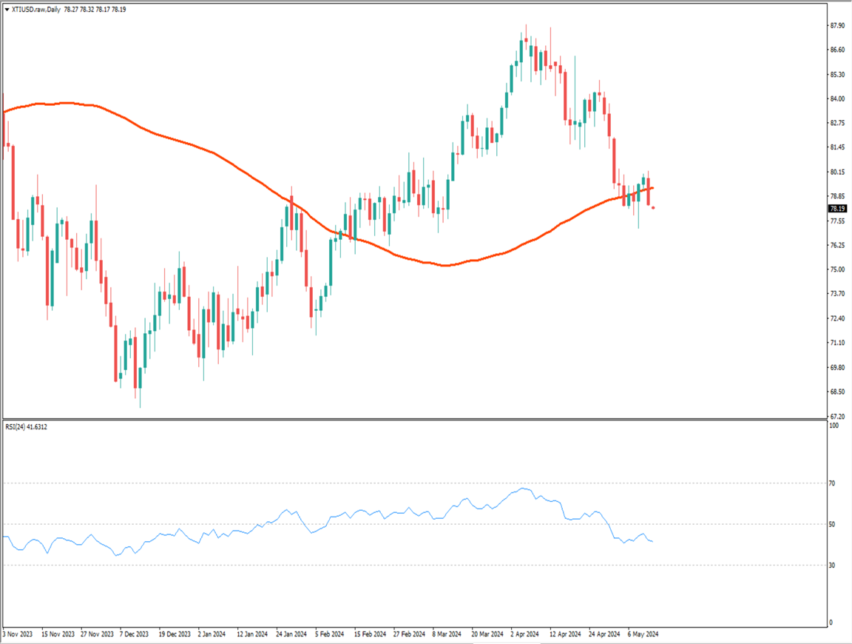Select the current price tag 78.19
Screen dimensions: 852x644
(x=837, y=209)
